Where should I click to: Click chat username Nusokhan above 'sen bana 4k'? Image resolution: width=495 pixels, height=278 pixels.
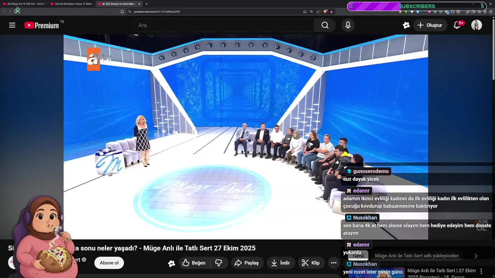(365, 218)
